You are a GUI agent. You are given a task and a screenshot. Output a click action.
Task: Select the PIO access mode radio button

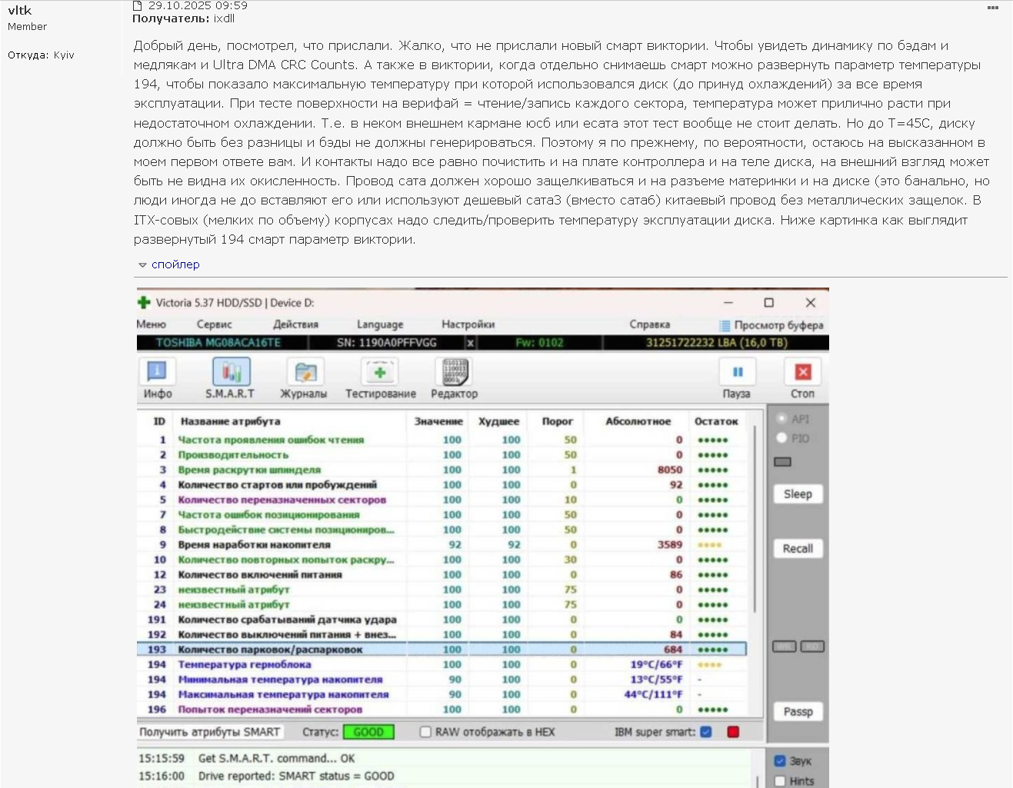click(781, 438)
